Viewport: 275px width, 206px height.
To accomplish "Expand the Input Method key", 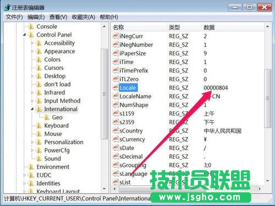I will click(32, 101).
